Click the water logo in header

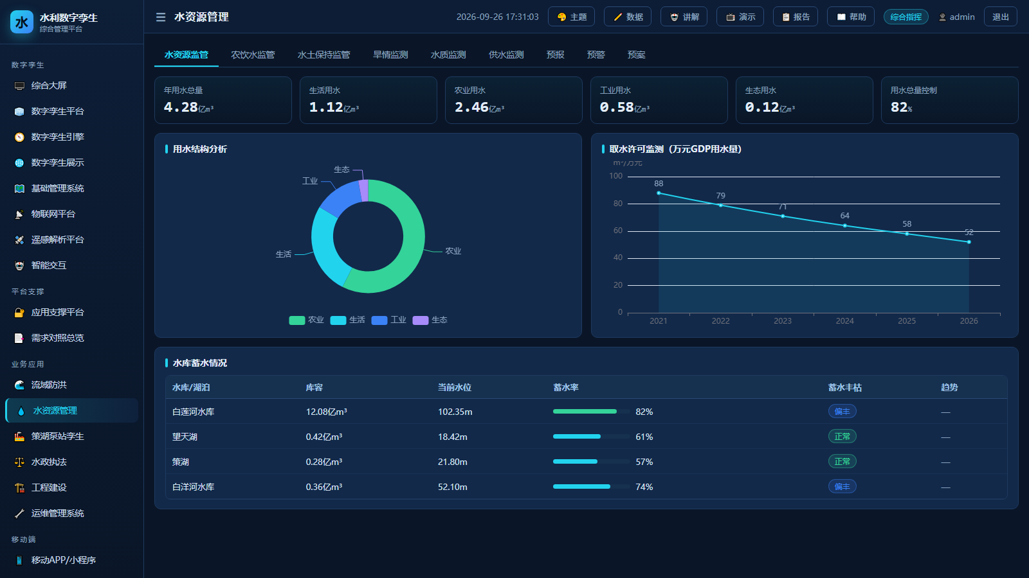click(x=22, y=22)
